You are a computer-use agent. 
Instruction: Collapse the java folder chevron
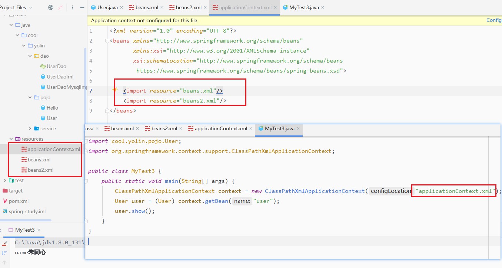11,25
